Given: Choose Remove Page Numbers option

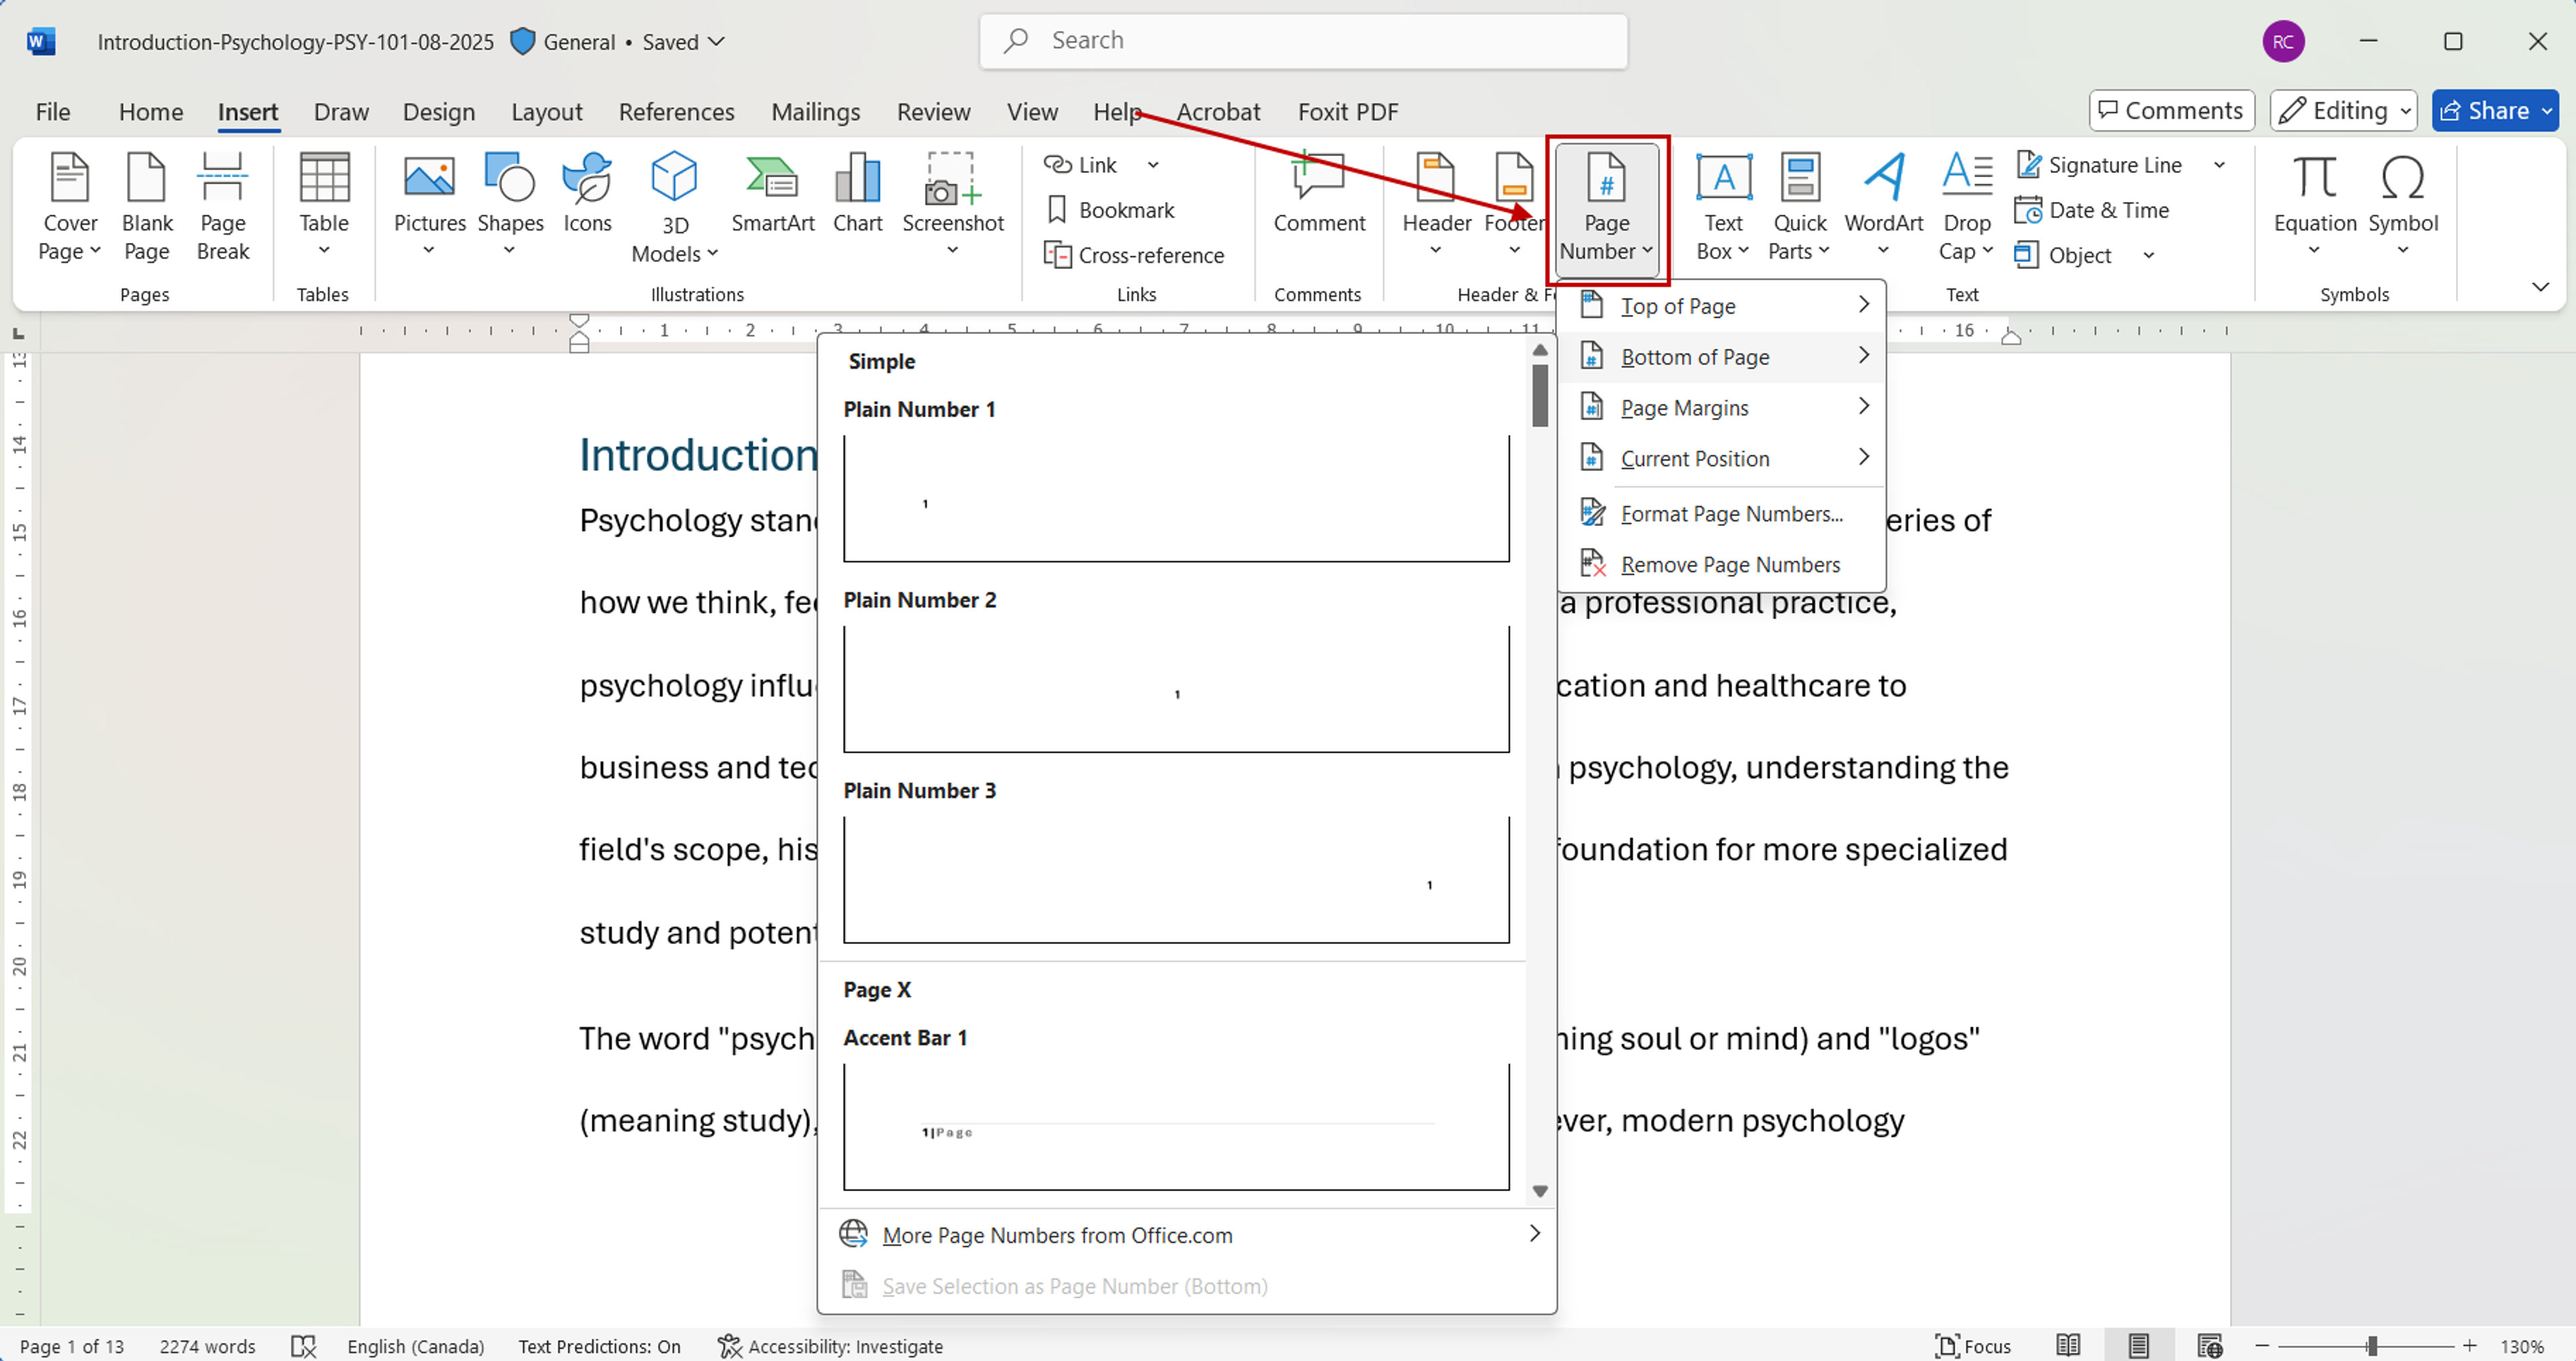Looking at the screenshot, I should point(1722,565).
